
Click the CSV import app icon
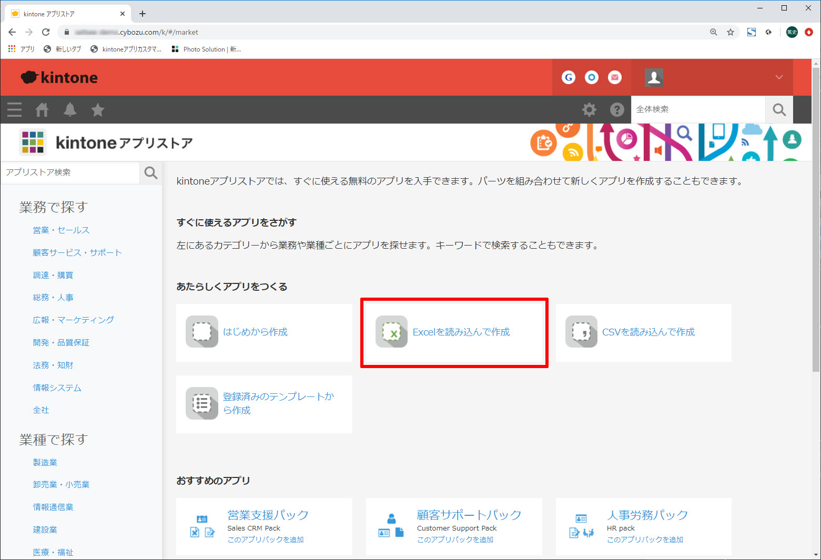coord(581,332)
